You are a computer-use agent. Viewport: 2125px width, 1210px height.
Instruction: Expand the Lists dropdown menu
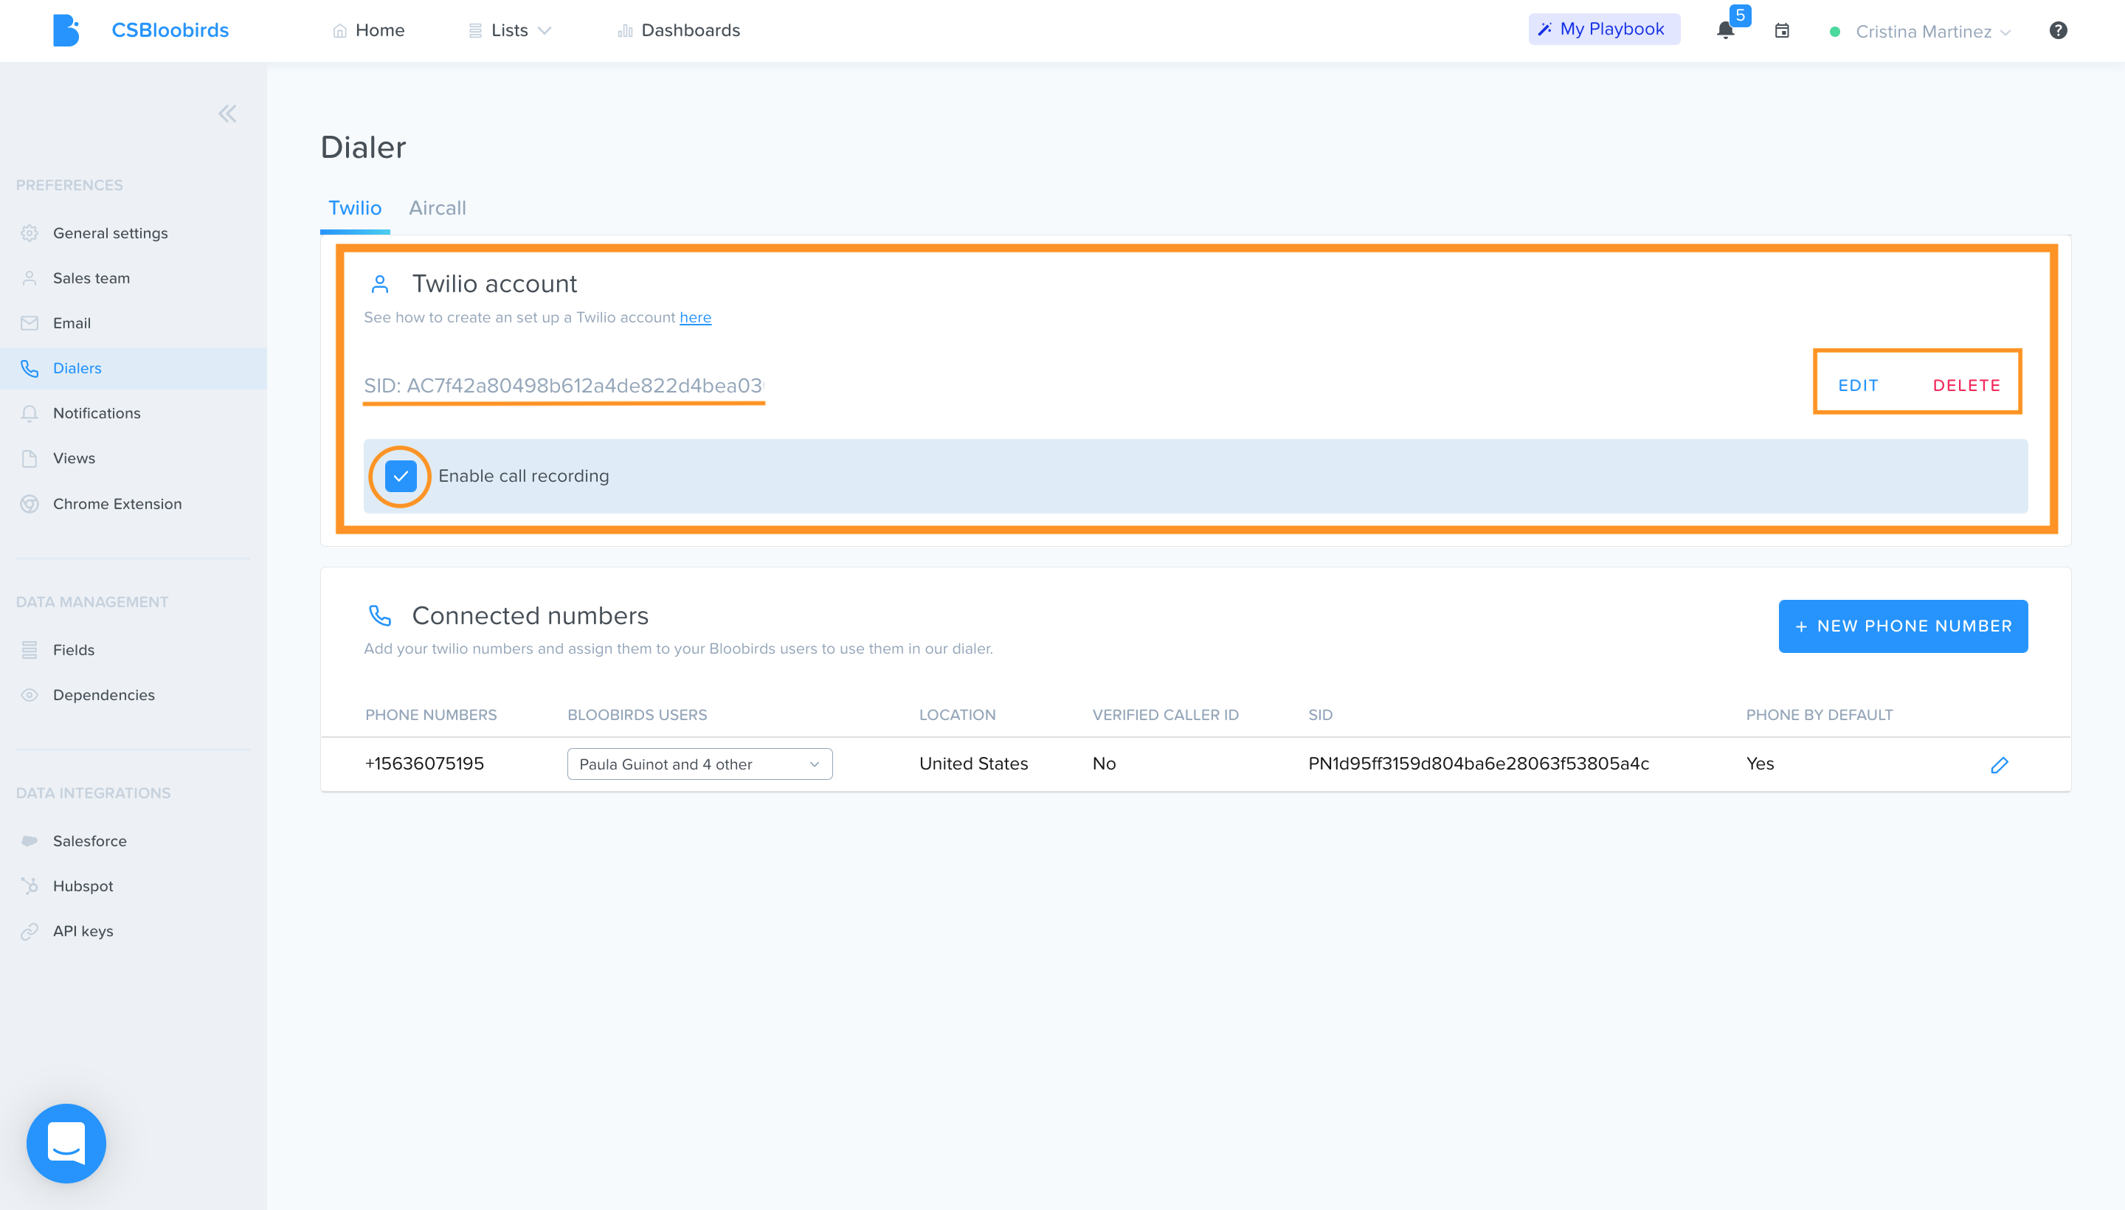click(509, 31)
